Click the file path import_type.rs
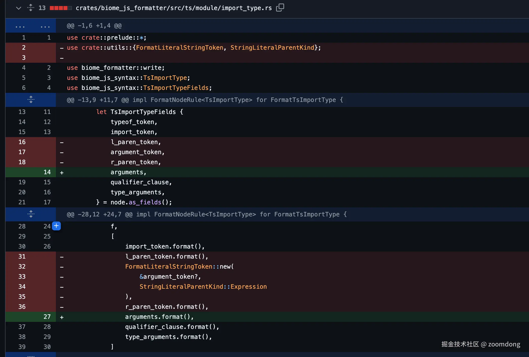The width and height of the screenshot is (529, 357). click(x=174, y=8)
